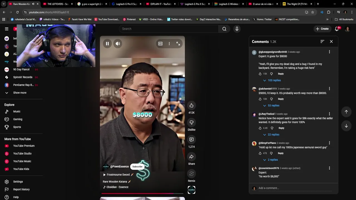Open the Obsidian · Essence sound
The image size is (356, 200).
[116, 187]
